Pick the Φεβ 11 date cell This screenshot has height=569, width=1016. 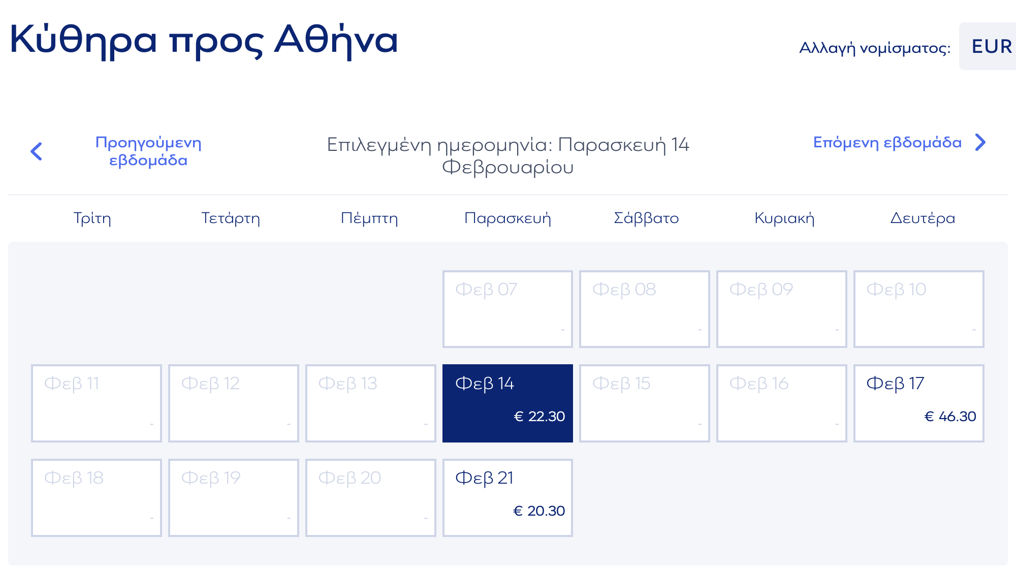point(97,403)
